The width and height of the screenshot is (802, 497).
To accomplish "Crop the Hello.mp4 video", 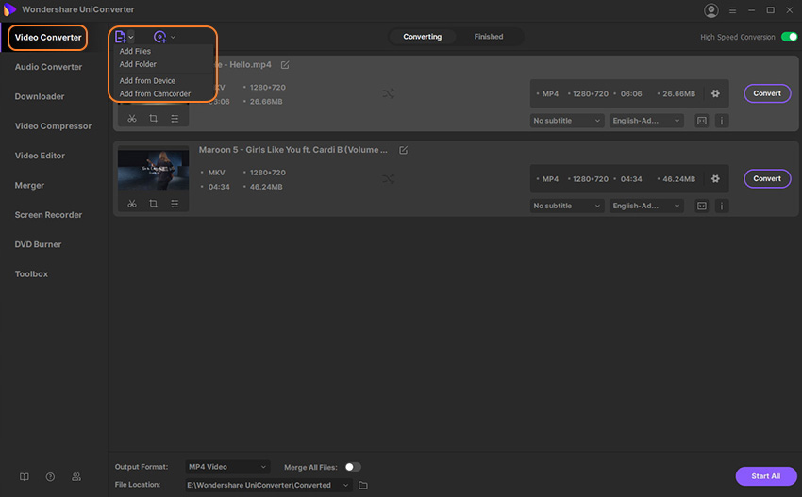I will pyautogui.click(x=154, y=119).
